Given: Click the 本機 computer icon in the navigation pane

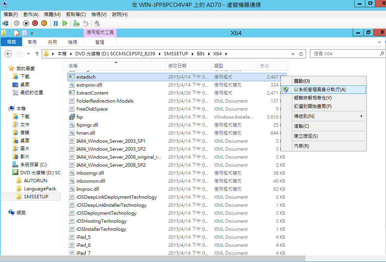Looking at the screenshot, I should (x=11, y=108).
